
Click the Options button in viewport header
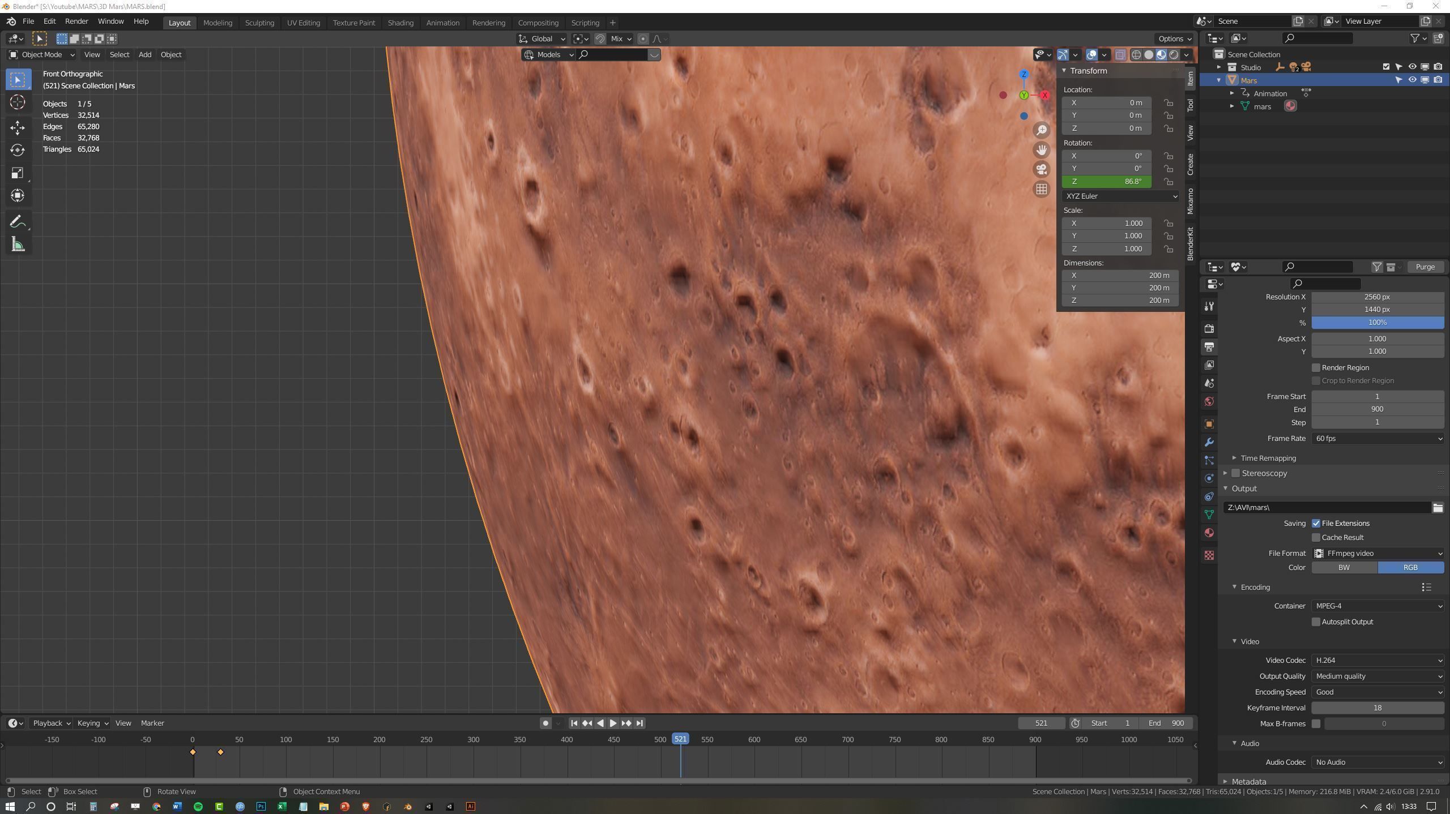tap(1174, 39)
